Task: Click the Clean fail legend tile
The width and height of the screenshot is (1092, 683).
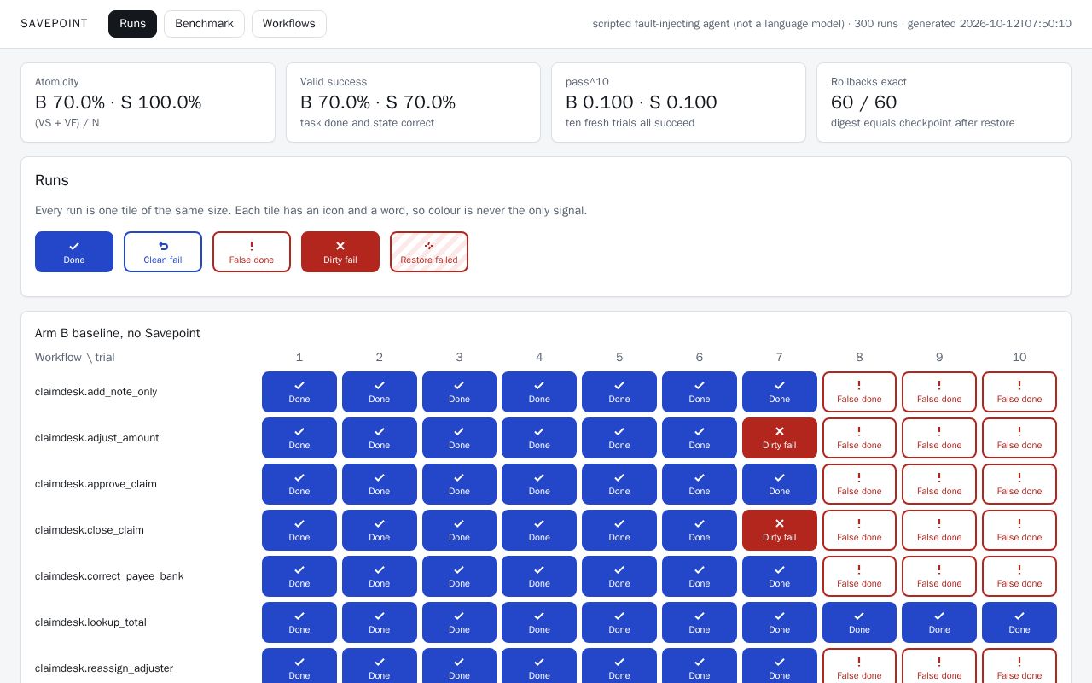Action: point(163,252)
